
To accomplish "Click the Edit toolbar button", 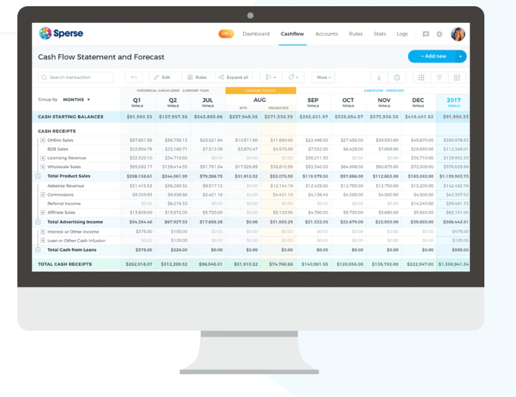I will click(x=165, y=78).
